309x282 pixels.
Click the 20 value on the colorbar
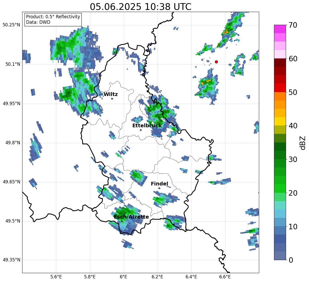293,193
